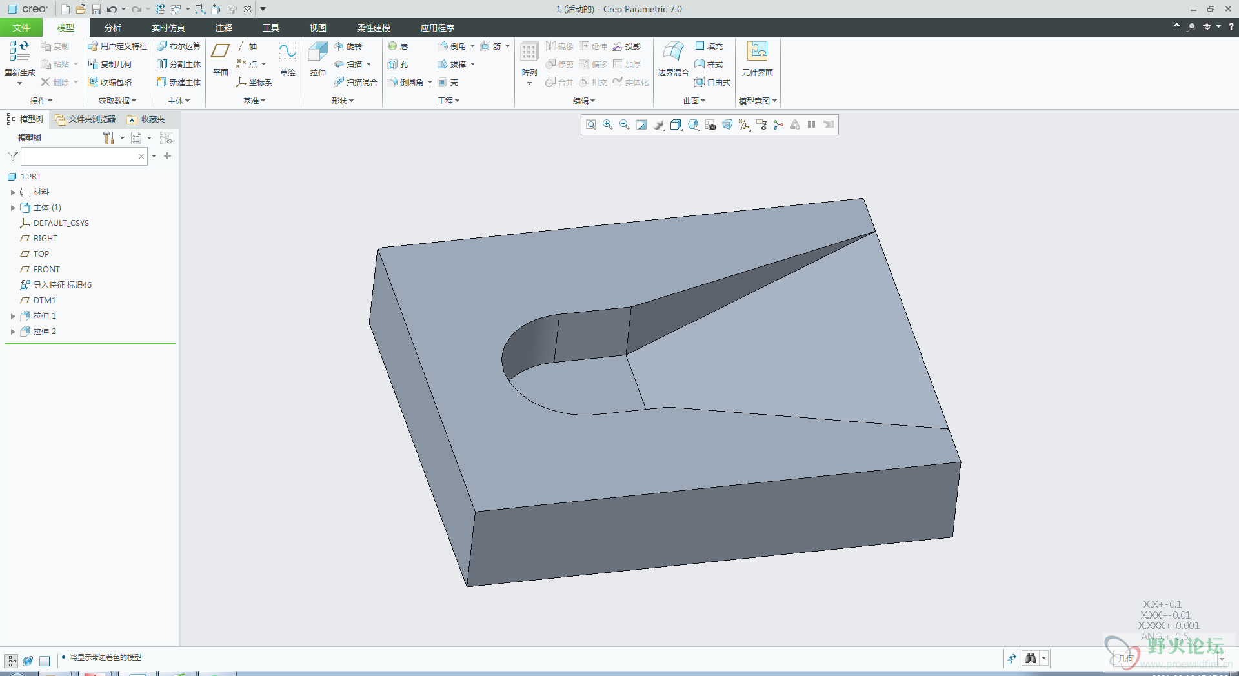1239x676 pixels.
Task: Select the 拉伸 (Extrude) tool
Action: [x=317, y=59]
